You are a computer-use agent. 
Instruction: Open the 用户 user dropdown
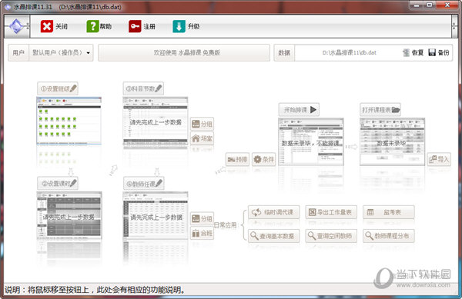point(62,52)
